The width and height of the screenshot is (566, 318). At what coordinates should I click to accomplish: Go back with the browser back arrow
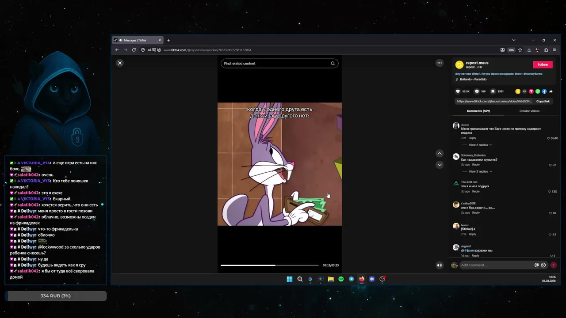(117, 50)
